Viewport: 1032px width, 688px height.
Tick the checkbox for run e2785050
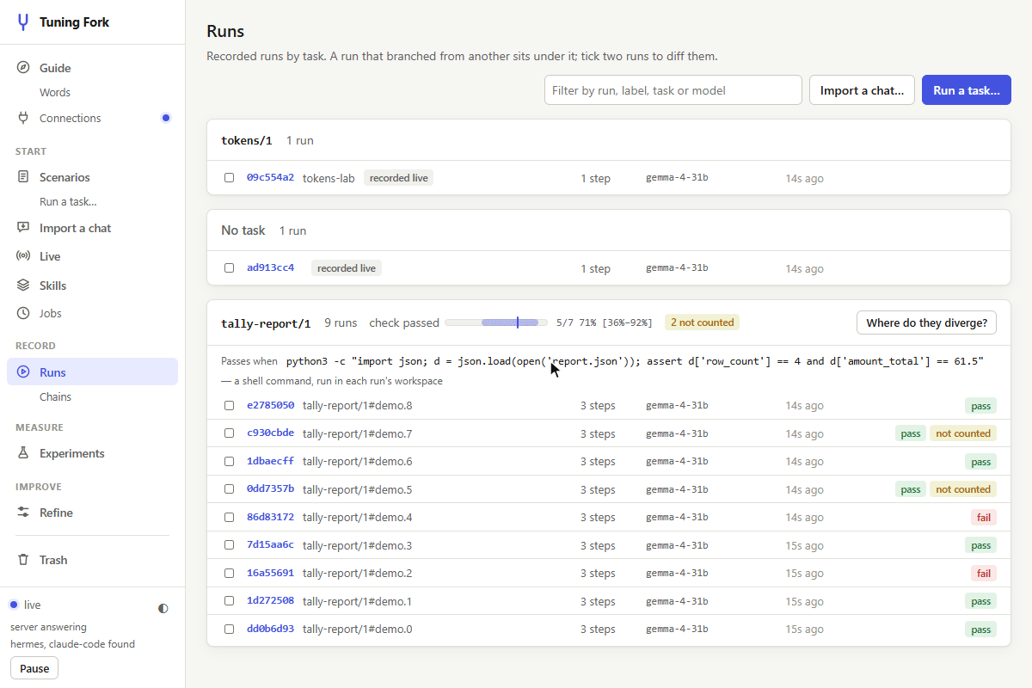(x=230, y=406)
